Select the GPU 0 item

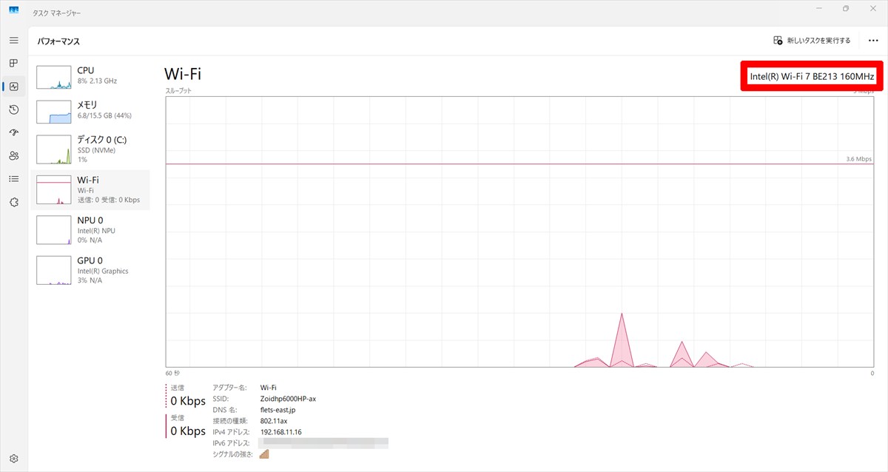point(90,270)
